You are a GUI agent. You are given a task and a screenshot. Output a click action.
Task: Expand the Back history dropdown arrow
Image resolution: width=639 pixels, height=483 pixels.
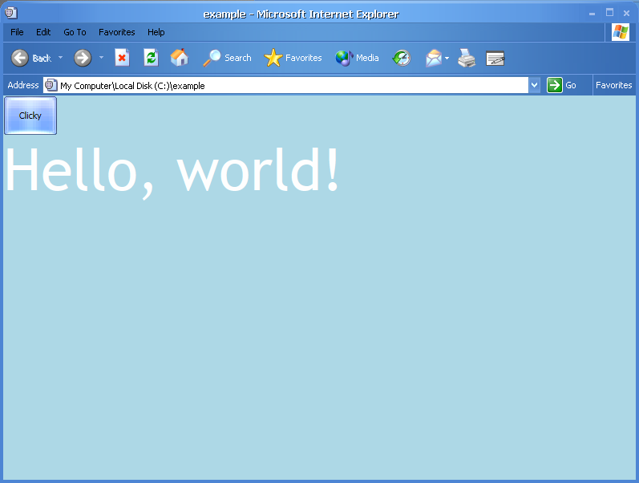[x=60, y=58]
